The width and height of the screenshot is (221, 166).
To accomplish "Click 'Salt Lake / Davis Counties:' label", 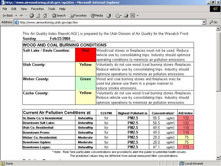I will (46, 51).
